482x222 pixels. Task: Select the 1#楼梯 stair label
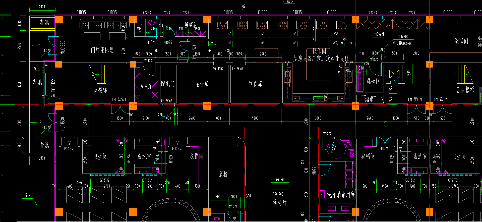tap(99, 90)
